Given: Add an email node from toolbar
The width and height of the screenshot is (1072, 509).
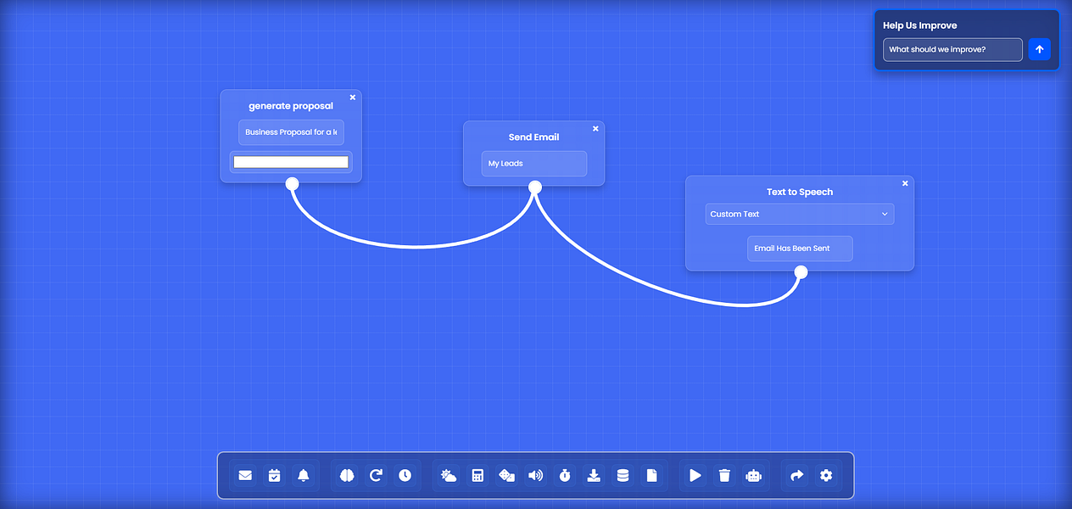Looking at the screenshot, I should (245, 475).
